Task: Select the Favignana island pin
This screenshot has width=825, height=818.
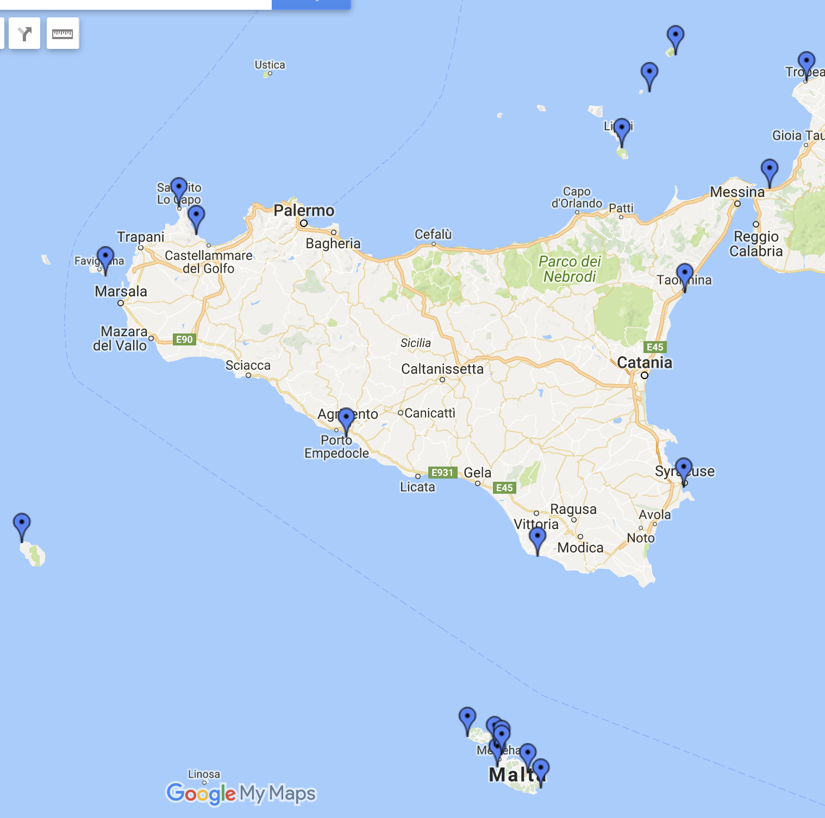Action: click(105, 257)
